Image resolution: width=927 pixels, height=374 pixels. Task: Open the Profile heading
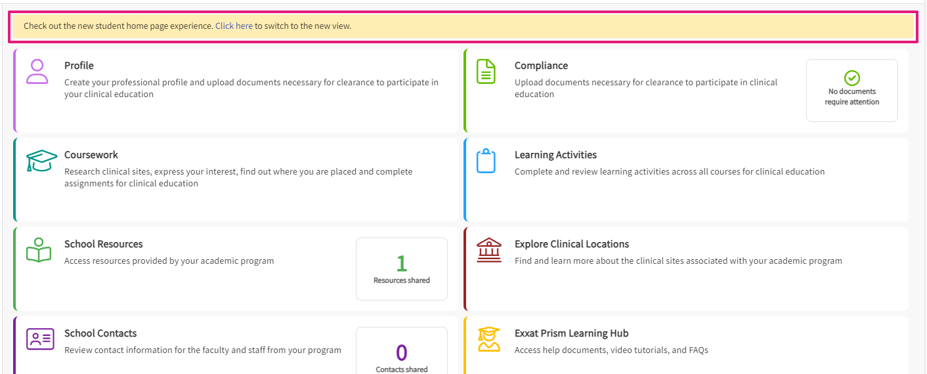coord(79,66)
